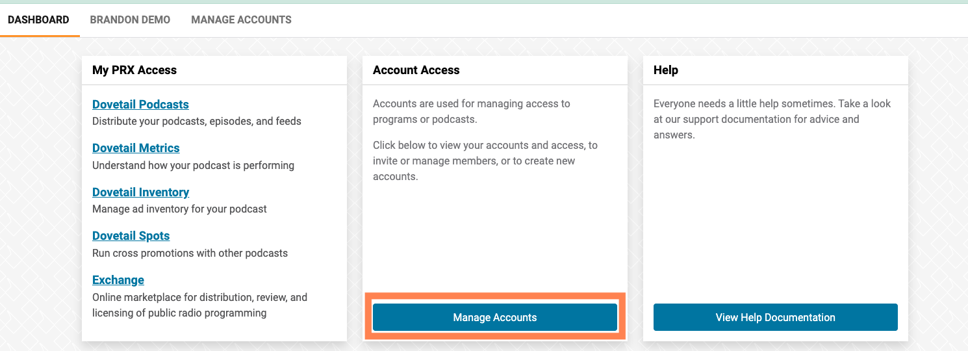
Task: Switch to the Dashboard tab
Action: point(38,19)
